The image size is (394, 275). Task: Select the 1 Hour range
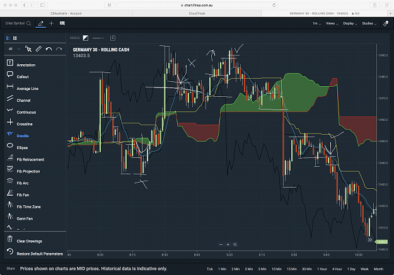coord(322,269)
